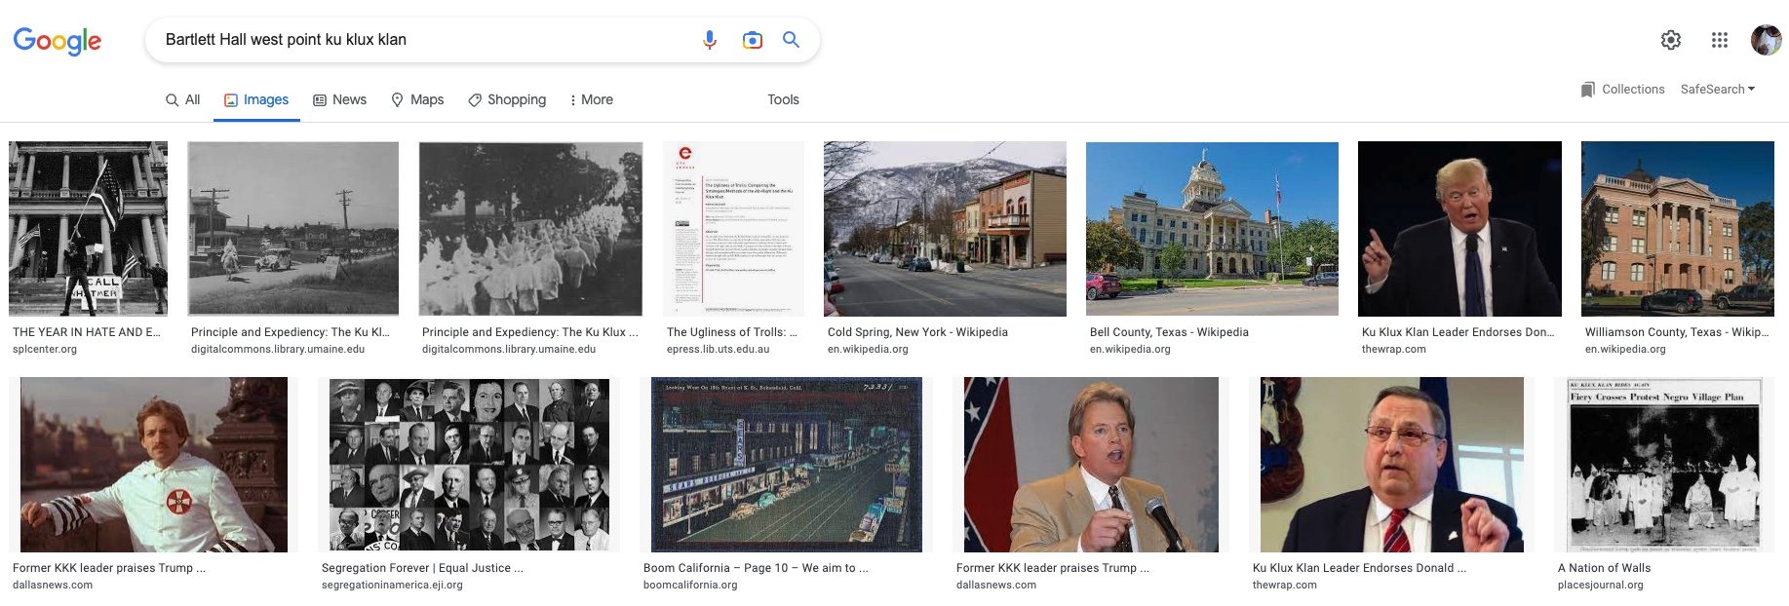Click the user profile avatar
The image size is (1789, 606).
[1767, 40]
